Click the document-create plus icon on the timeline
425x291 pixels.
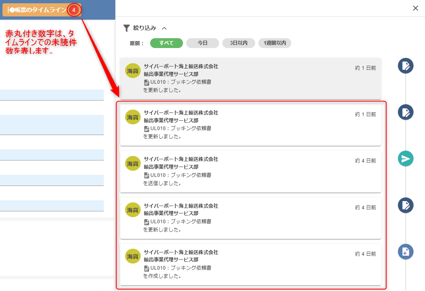pos(405,252)
